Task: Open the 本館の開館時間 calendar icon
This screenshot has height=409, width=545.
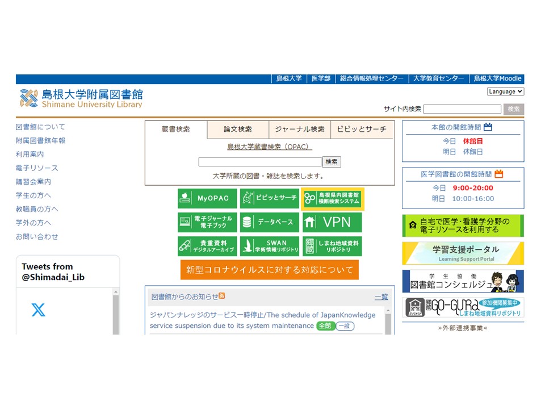Action: 488,127
